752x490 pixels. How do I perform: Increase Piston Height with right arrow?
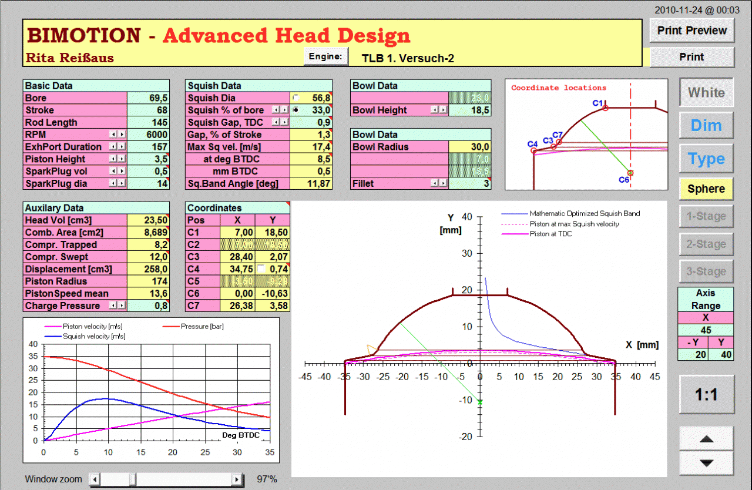pyautogui.click(x=122, y=159)
